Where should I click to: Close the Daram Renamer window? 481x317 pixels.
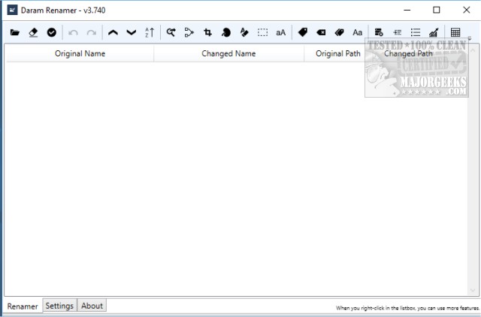click(466, 10)
